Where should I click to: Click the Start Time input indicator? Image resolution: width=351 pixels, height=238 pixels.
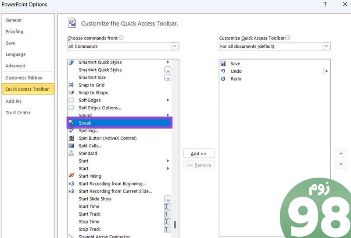168,206
